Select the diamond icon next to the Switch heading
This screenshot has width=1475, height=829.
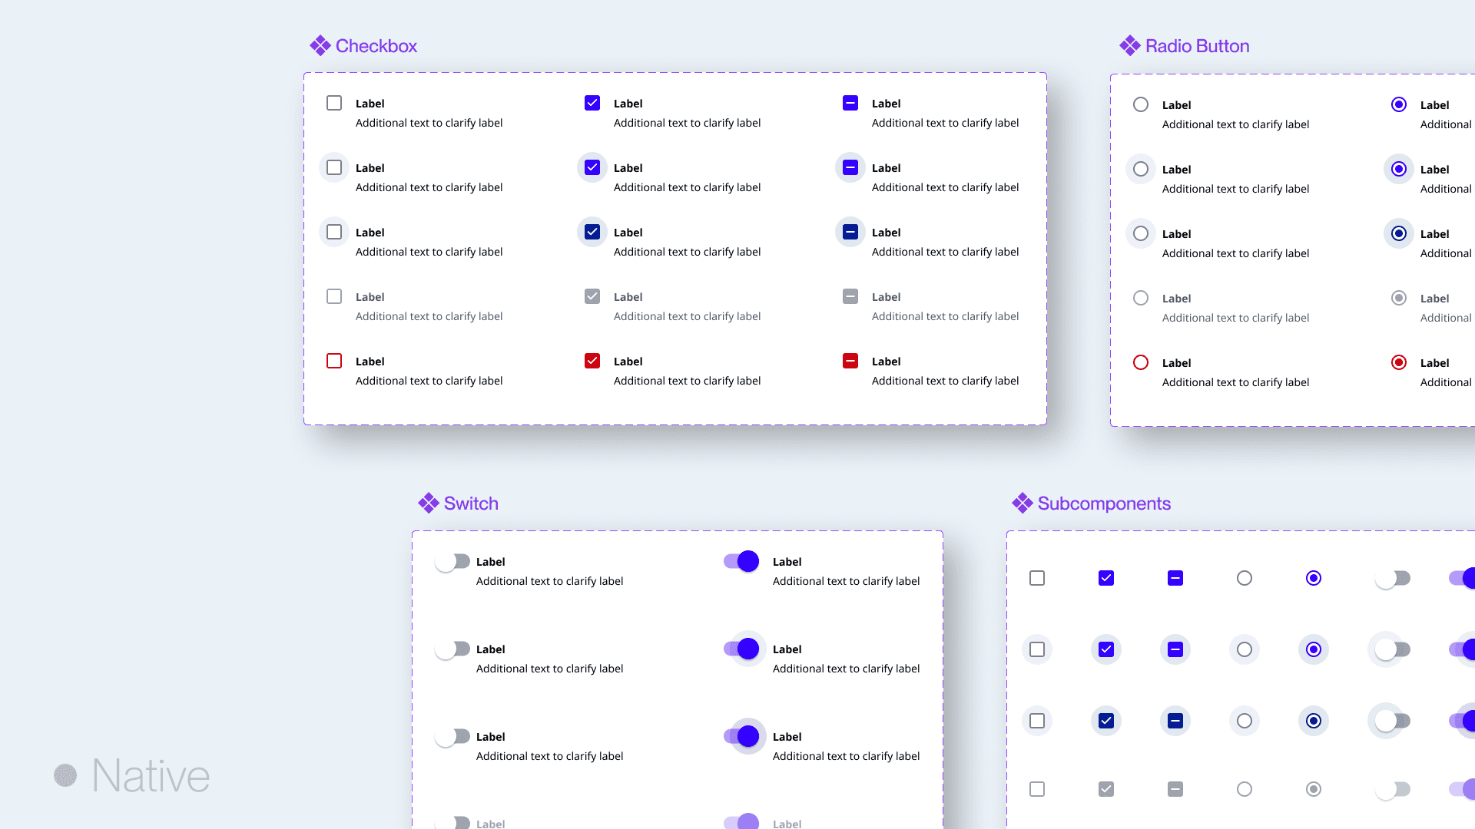[x=428, y=504]
